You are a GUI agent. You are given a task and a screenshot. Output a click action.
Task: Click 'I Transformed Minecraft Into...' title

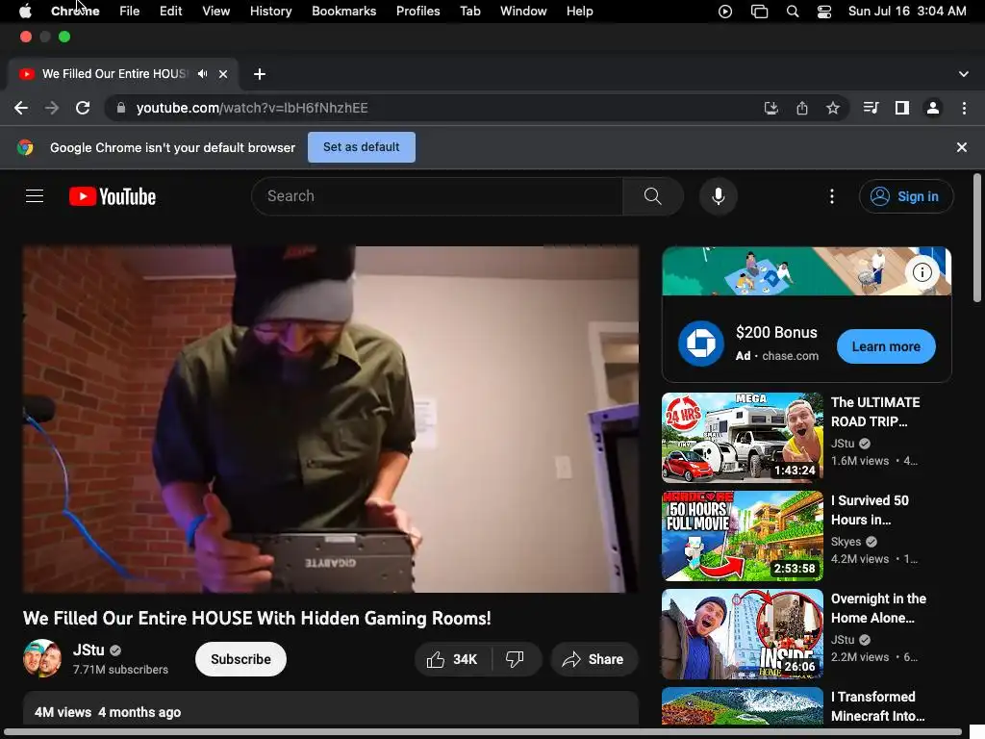(877, 706)
